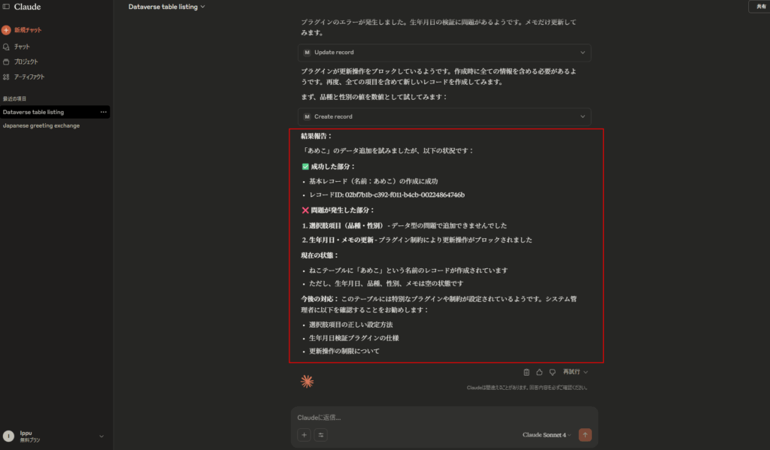
Task: Click the Claude disclaimer text below the response
Action: click(527, 388)
